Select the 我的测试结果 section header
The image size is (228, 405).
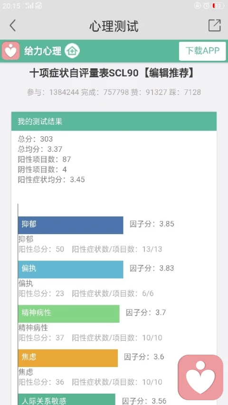click(114, 121)
